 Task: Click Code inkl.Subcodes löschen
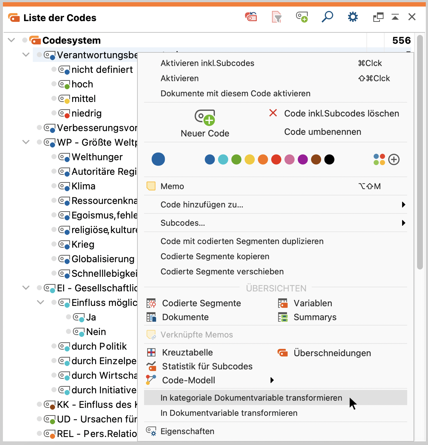point(341,114)
